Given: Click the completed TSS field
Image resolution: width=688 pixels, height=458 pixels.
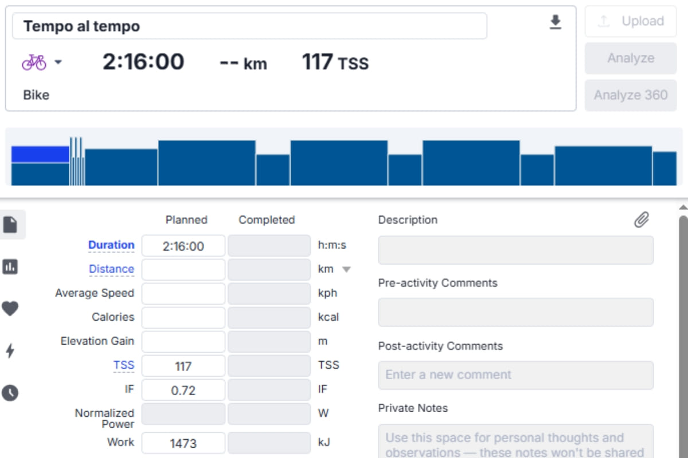Looking at the screenshot, I should pyautogui.click(x=269, y=366).
